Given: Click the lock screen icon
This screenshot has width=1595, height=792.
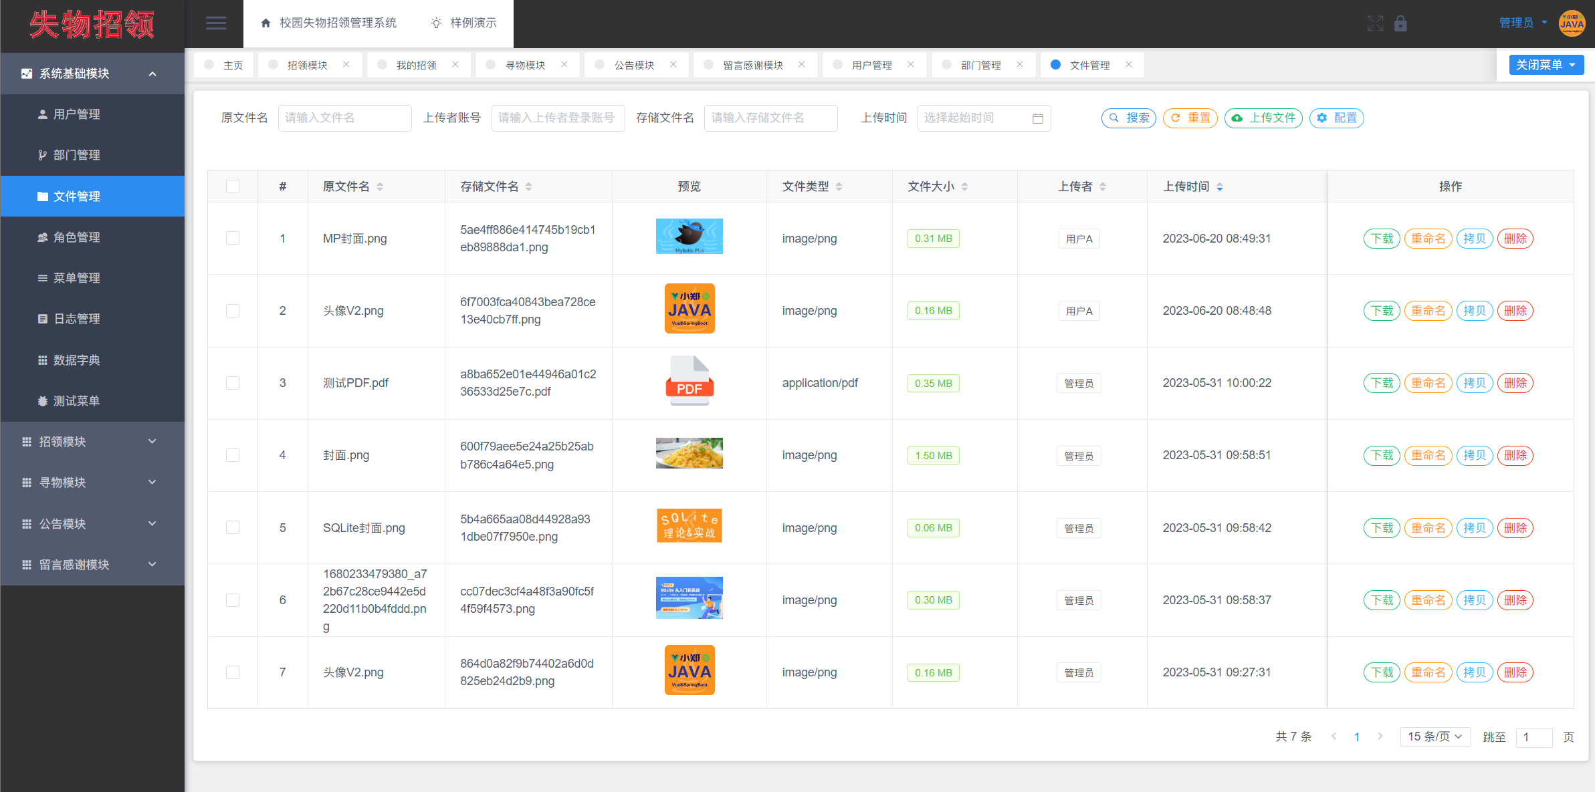Looking at the screenshot, I should click(x=1400, y=24).
